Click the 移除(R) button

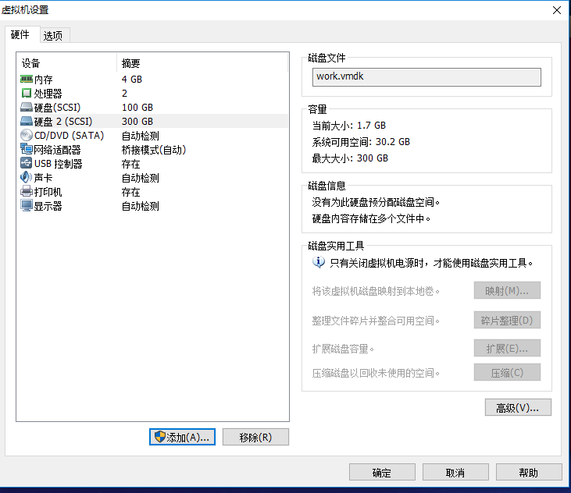coord(255,437)
